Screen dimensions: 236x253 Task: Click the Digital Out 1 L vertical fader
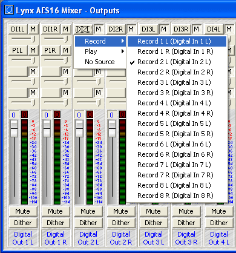click(x=14, y=129)
